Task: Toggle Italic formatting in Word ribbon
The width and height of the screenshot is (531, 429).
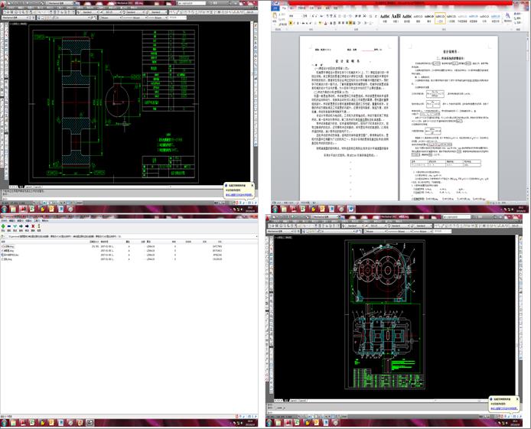Action: click(x=295, y=23)
